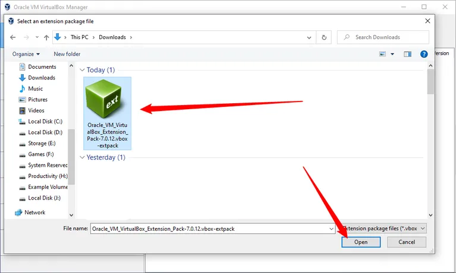The width and height of the screenshot is (456, 273).
Task: Click file list scrollbar down arrow
Action: point(430,215)
